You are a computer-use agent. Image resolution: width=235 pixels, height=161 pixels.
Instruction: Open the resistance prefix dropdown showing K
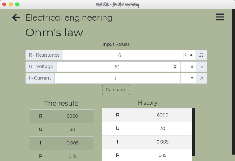tap(188, 55)
